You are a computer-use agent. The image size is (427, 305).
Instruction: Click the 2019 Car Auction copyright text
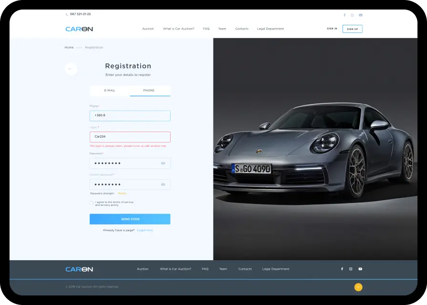(x=92, y=287)
